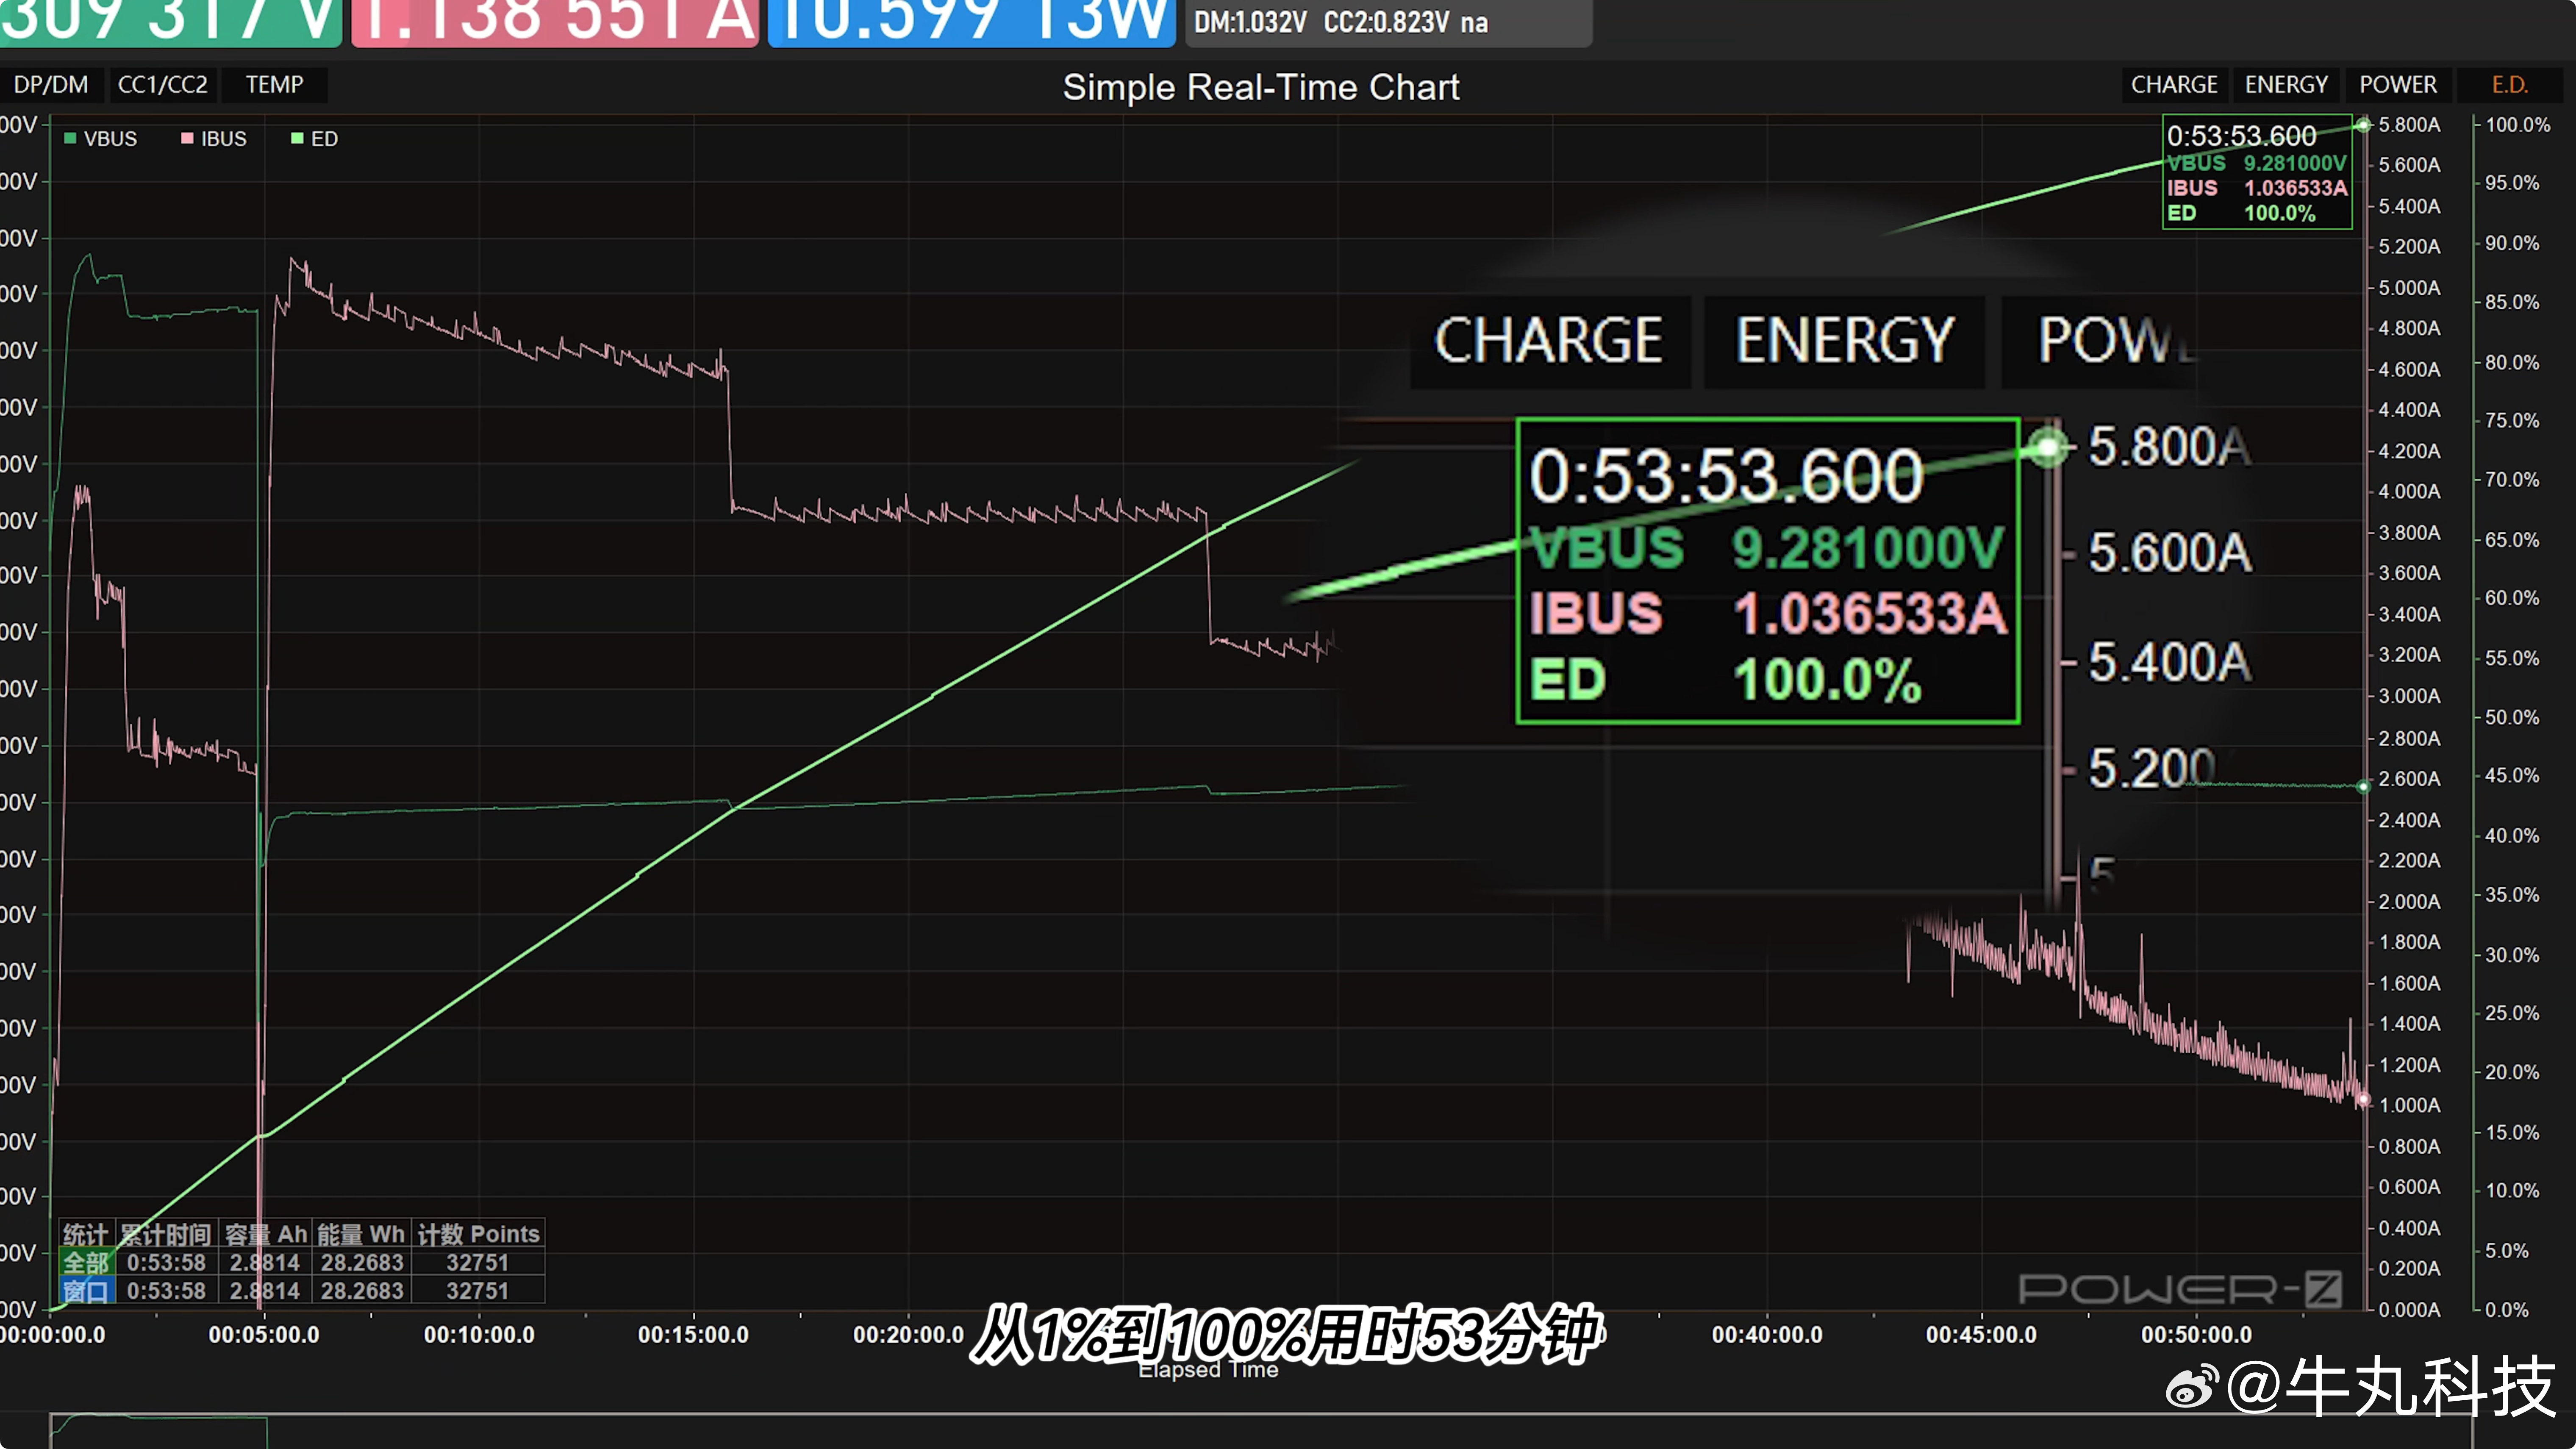Click the blue wattage readout box

click(971, 22)
